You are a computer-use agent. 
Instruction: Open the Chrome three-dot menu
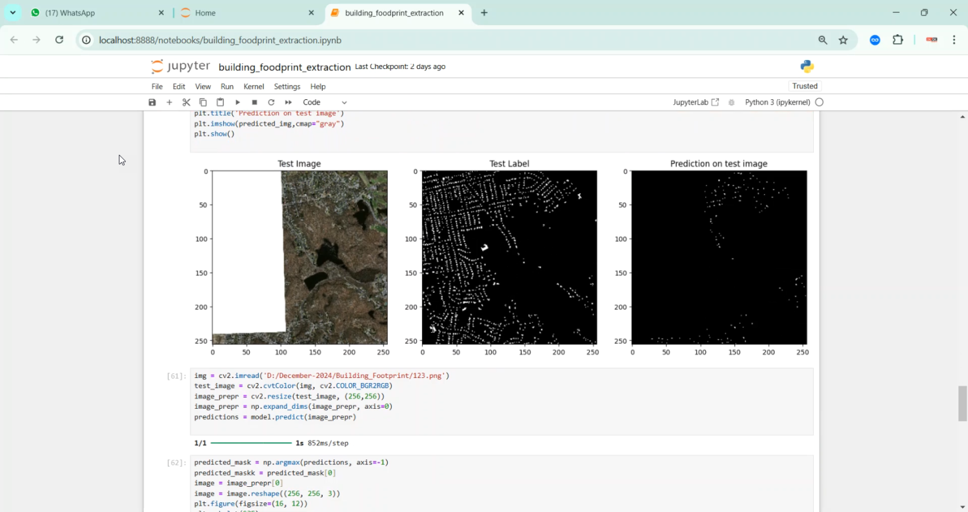[954, 40]
